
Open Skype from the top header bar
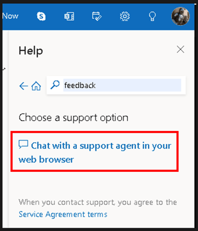coord(41,16)
